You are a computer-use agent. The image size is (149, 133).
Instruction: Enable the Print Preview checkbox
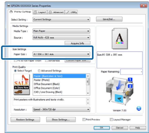pos(84,119)
